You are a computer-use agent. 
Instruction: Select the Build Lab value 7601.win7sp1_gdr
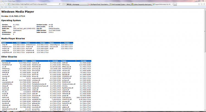(24, 28)
